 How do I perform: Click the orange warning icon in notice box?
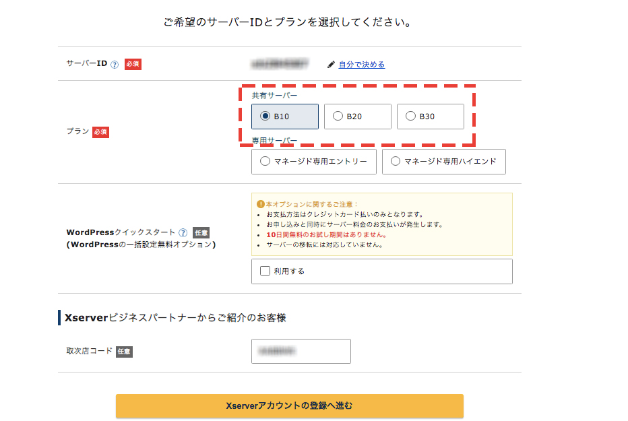point(261,204)
